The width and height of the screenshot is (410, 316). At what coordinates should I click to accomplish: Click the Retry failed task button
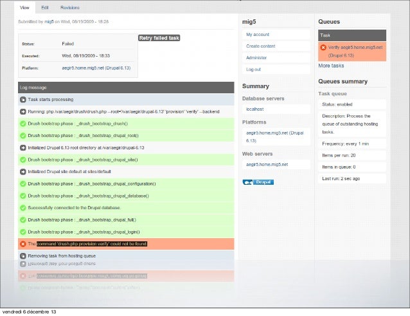coord(159,38)
